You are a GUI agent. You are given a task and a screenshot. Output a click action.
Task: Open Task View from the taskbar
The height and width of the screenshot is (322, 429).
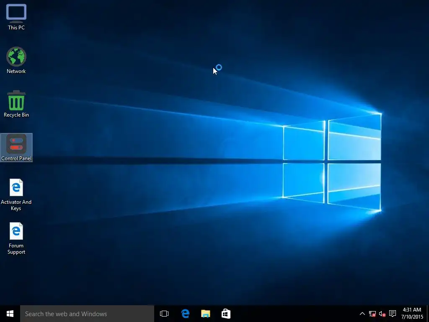click(164, 314)
